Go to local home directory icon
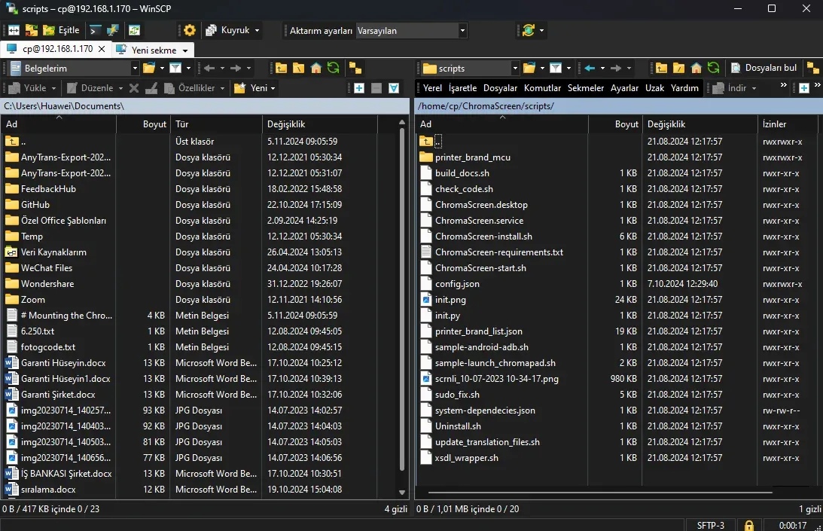823x531 pixels. 316,69
